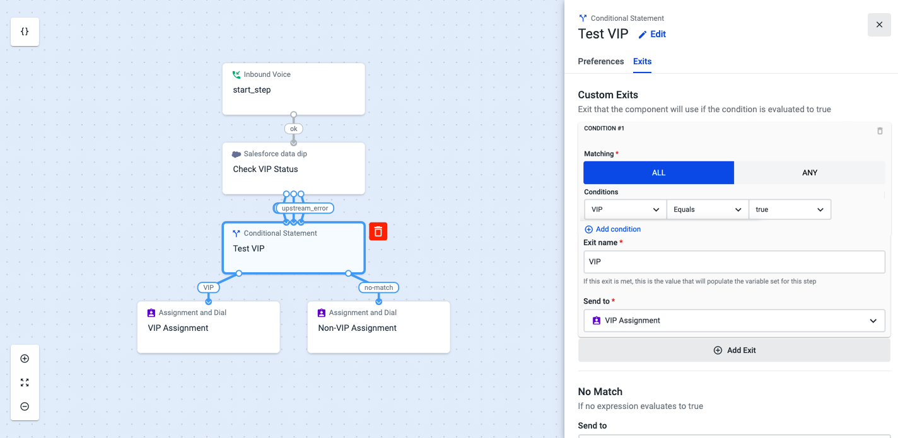Click the Inbound Voice phone icon on start_step
This screenshot has height=438, width=898.
click(x=237, y=74)
